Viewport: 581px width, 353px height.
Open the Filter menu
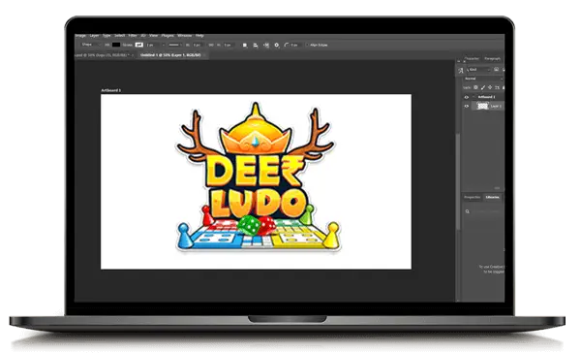click(133, 36)
